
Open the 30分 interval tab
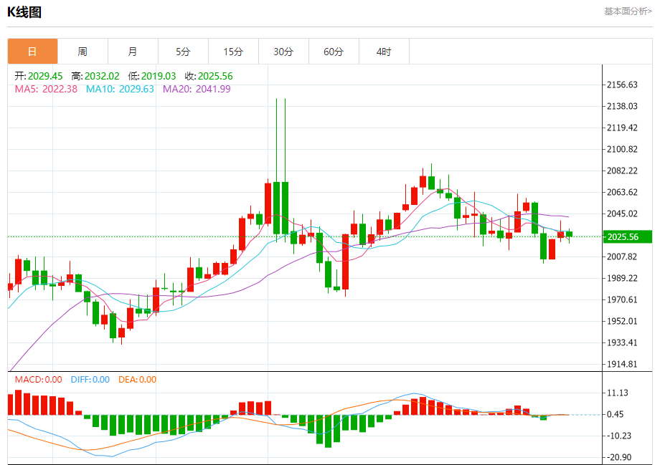(x=283, y=52)
